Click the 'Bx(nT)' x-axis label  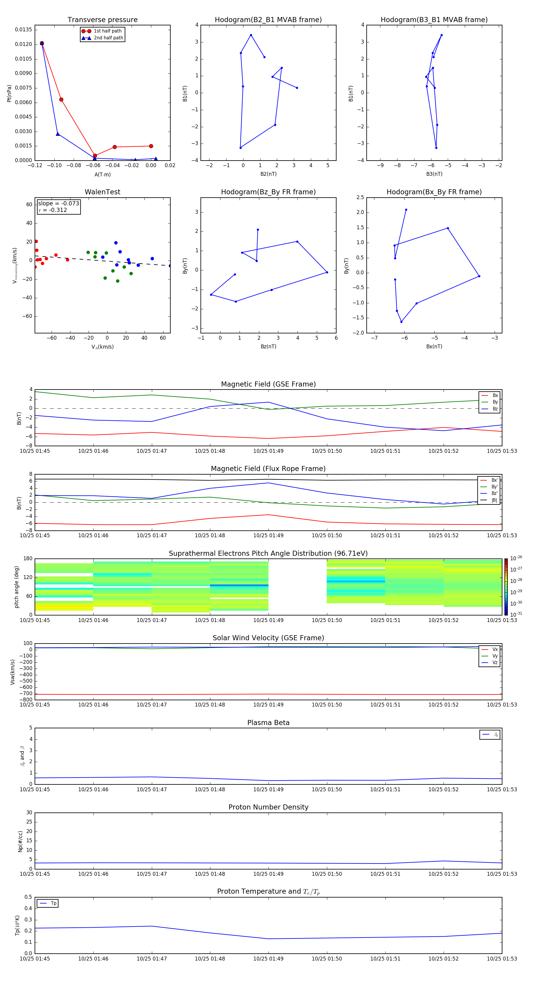click(434, 347)
